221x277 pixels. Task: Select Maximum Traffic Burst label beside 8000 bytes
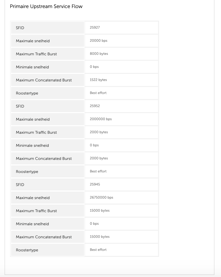[x=36, y=54]
